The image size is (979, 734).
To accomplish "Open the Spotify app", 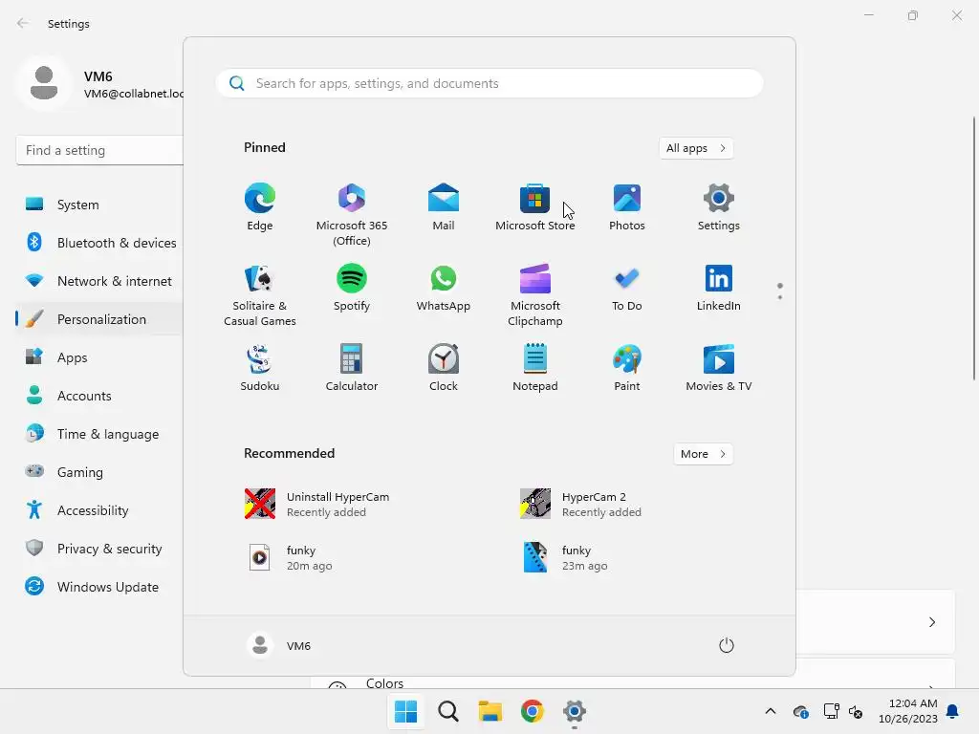I will (352, 289).
